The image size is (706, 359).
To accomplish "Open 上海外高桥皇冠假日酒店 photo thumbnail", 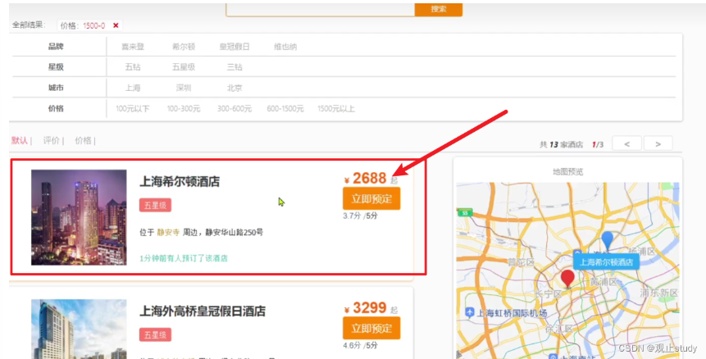I will 79,329.
